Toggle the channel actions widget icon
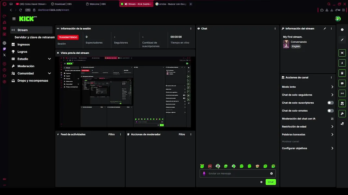 click(342, 103)
